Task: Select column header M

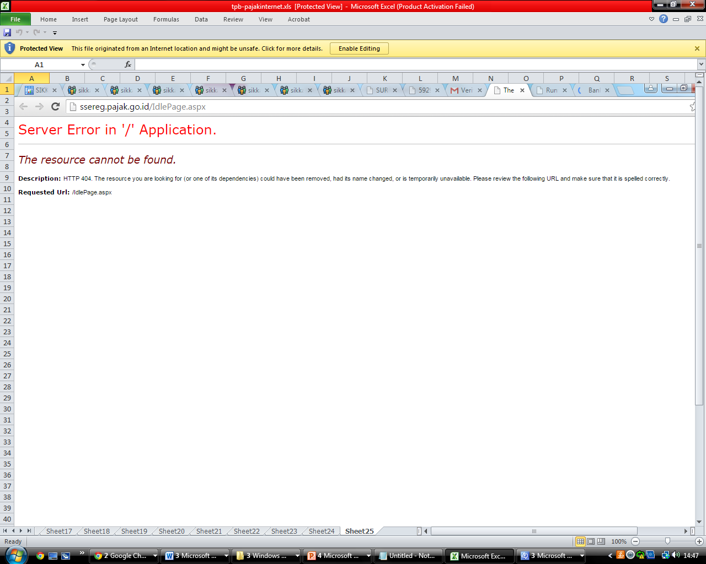Action: [456, 78]
